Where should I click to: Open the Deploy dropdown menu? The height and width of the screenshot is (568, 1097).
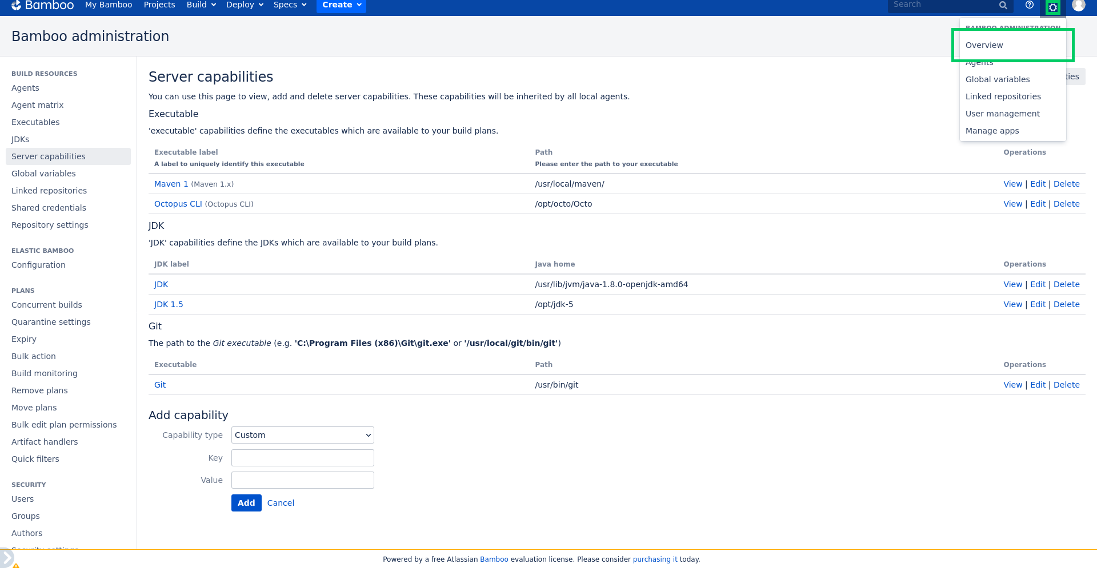coord(245,5)
